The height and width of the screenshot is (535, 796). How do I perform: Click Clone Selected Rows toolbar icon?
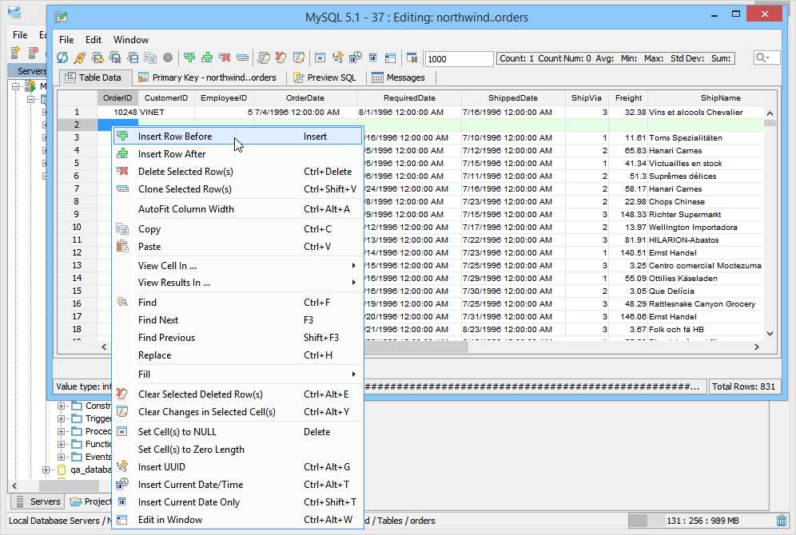[243, 57]
